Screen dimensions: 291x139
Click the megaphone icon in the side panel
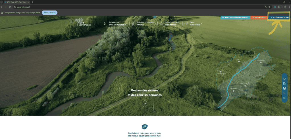click(x=284, y=79)
